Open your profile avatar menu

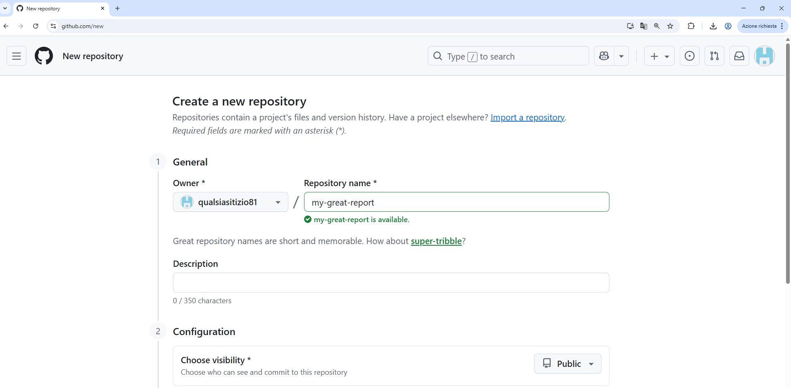click(765, 56)
